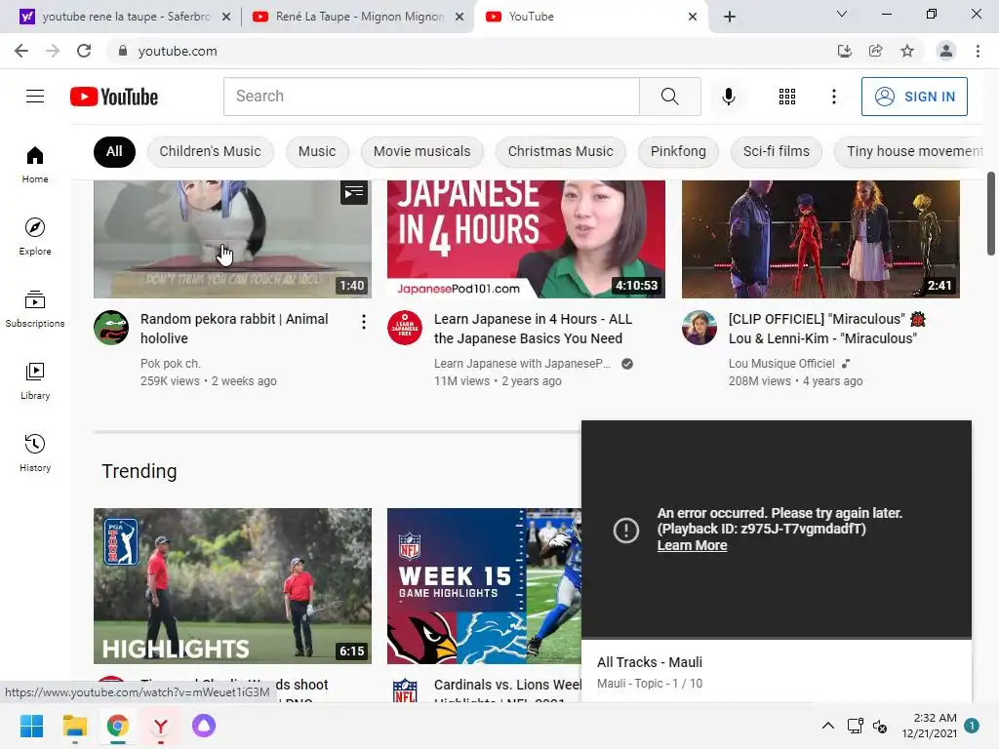
Task: Select the Music filter chip
Action: click(x=317, y=151)
